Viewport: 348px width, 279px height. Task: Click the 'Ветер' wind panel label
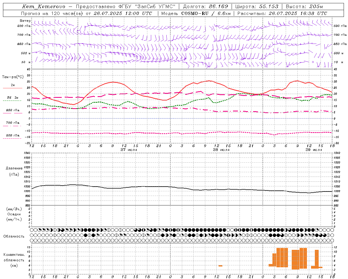[25, 21]
